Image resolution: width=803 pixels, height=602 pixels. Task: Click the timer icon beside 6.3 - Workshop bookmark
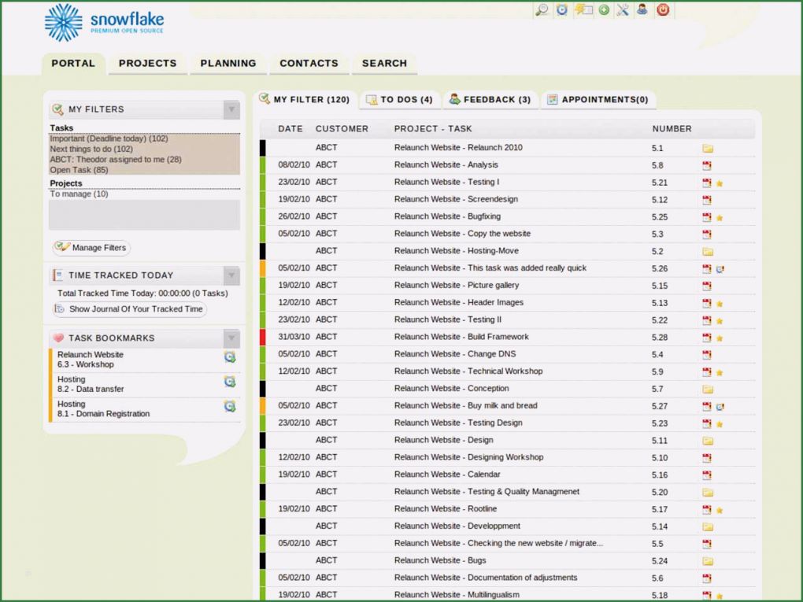pyautogui.click(x=230, y=356)
